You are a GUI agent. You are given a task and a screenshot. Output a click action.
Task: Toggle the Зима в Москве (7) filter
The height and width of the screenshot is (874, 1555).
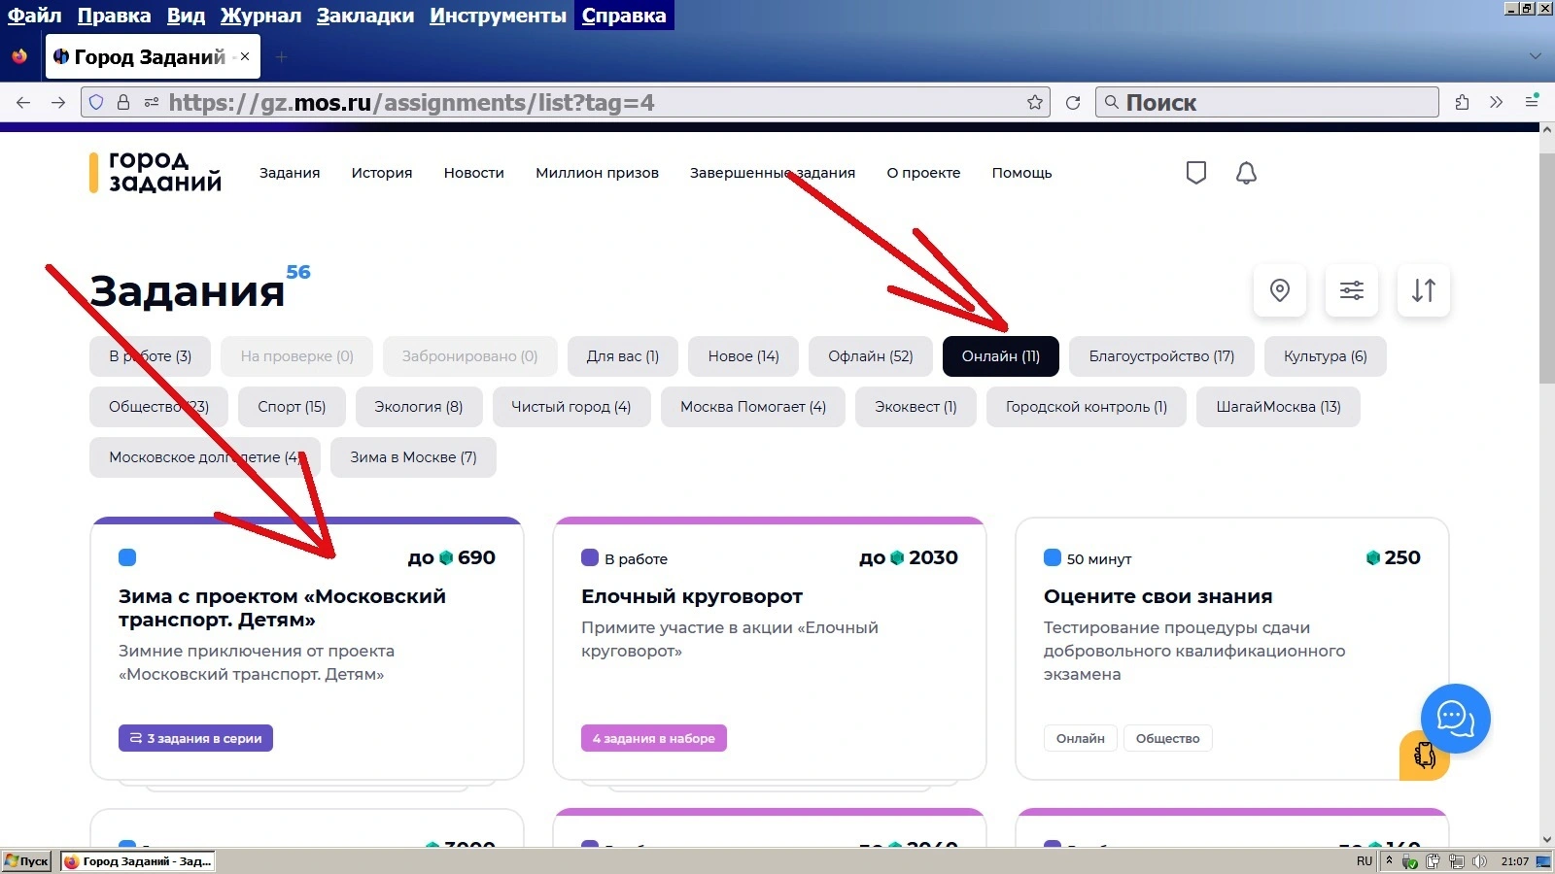(x=413, y=457)
